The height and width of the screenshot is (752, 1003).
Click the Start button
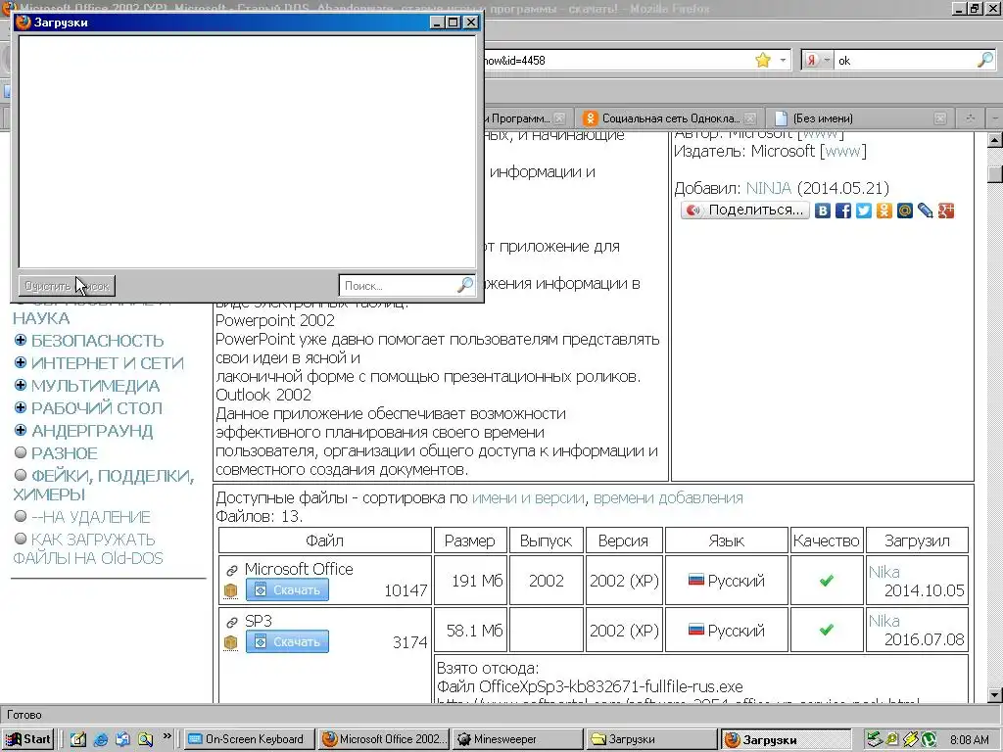(x=27, y=739)
